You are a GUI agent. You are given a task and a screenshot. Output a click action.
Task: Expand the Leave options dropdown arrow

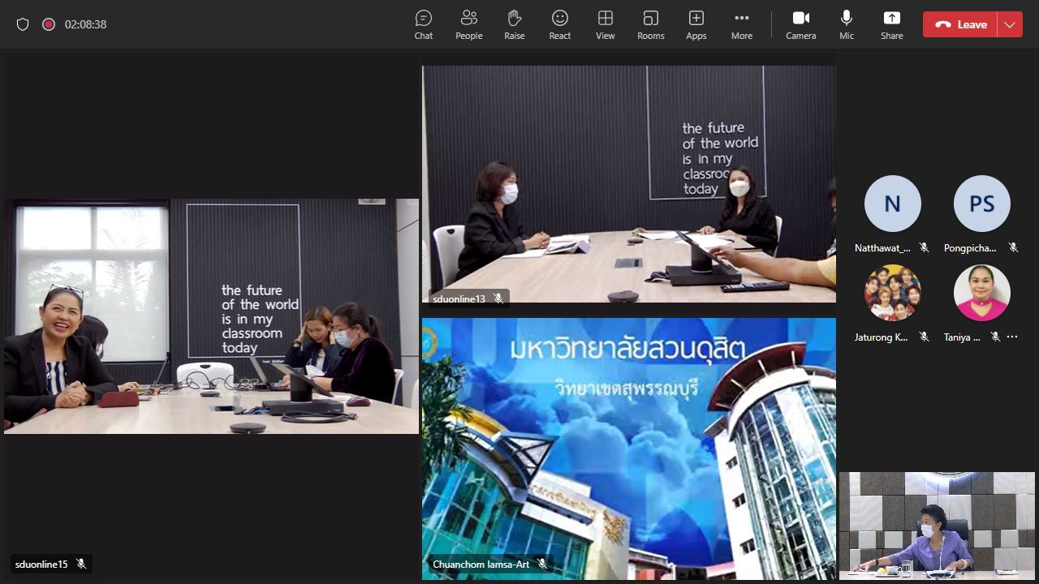[x=1010, y=24]
